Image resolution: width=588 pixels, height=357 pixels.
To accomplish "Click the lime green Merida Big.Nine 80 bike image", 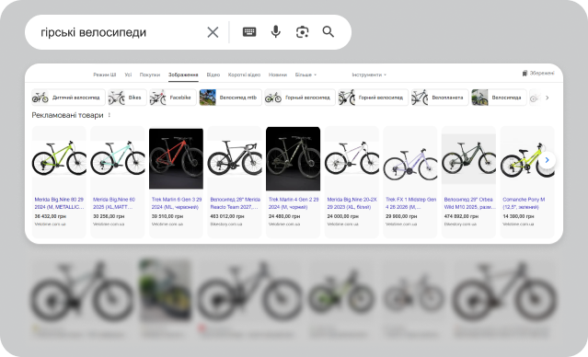I will (59, 158).
